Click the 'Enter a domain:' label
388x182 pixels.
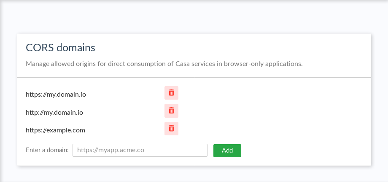pyautogui.click(x=47, y=150)
